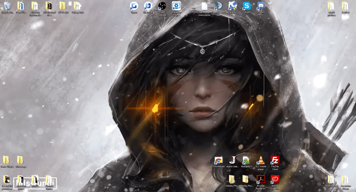Open the Acrobat Reader DC shortcut

click(x=261, y=182)
